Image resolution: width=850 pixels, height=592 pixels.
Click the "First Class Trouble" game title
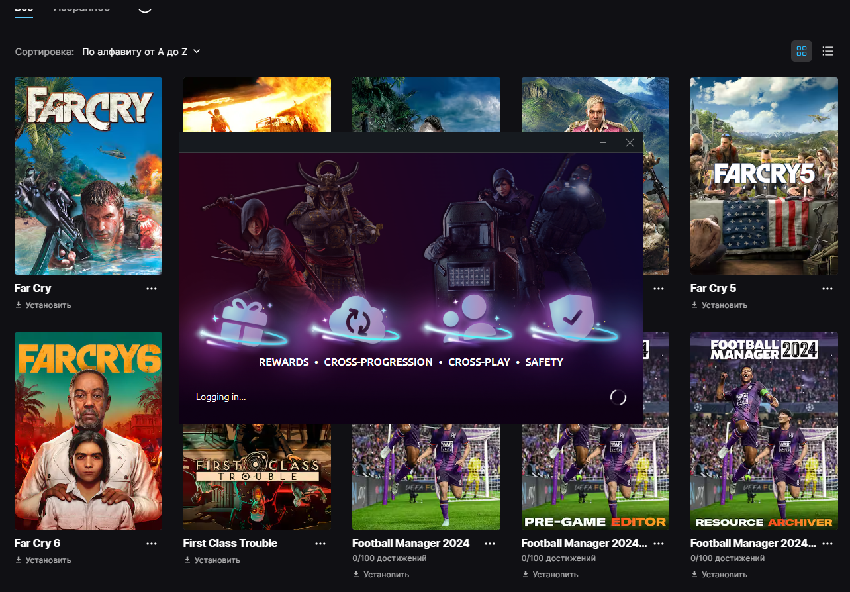pyautogui.click(x=230, y=544)
